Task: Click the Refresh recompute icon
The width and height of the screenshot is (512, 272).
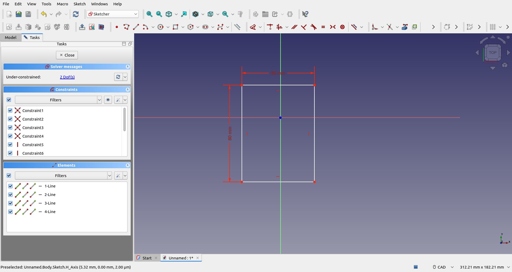Action: click(76, 14)
